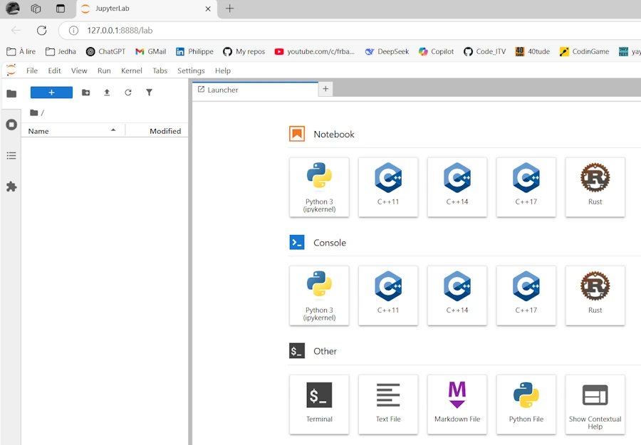The image size is (641, 445).
Task: Open the Jedha bookmarks folder
Action: (x=61, y=51)
